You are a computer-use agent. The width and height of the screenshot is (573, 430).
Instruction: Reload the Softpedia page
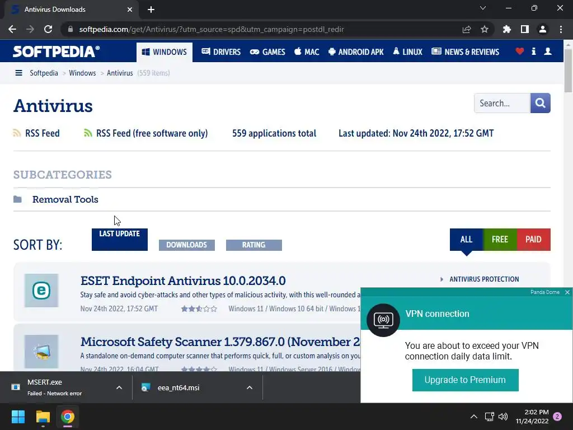pos(48,29)
